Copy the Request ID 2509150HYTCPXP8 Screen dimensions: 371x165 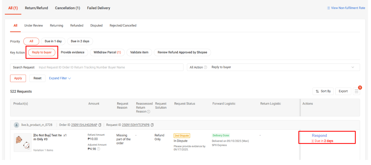click(x=152, y=125)
